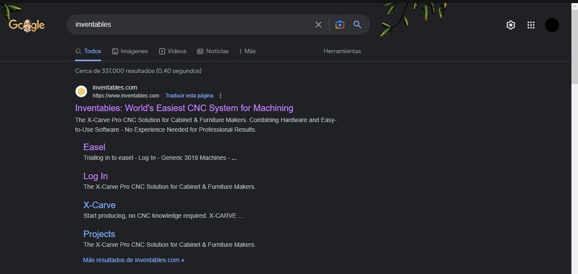Open the three-dot menu beside Traducir esta página
578x274 pixels.
(x=220, y=96)
